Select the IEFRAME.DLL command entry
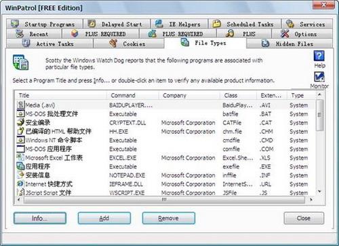Viewport: 339px width, 246px height. click(x=126, y=184)
